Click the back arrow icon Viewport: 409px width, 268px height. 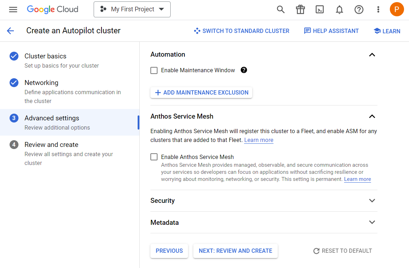tap(10, 31)
